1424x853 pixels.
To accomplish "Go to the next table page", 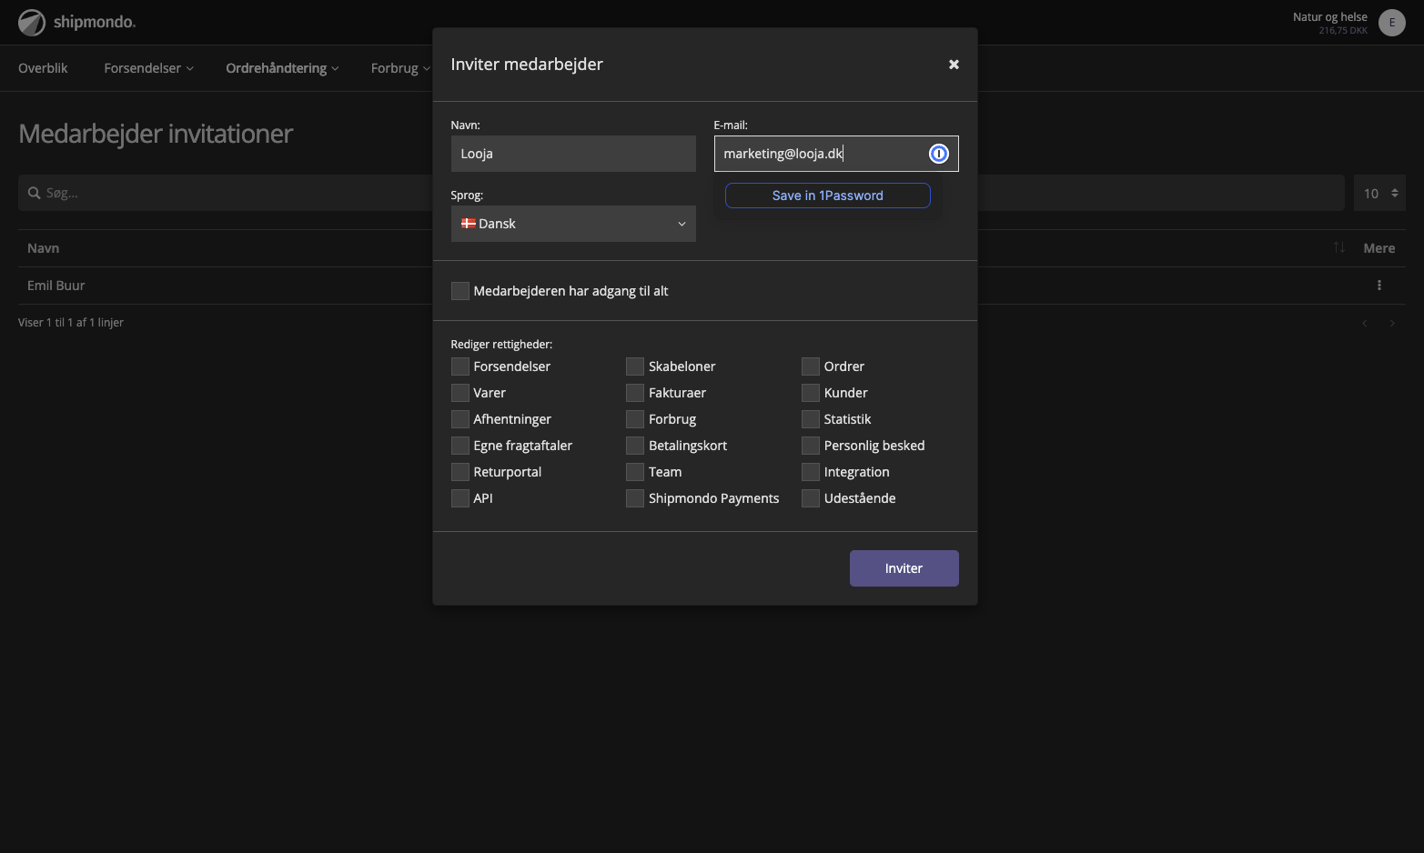I will coord(1392,323).
